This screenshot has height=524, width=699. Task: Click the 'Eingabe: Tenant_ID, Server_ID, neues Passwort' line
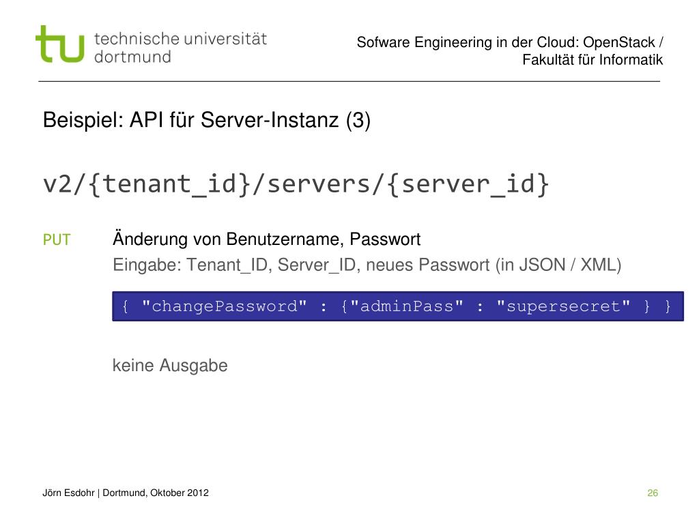coord(367,265)
